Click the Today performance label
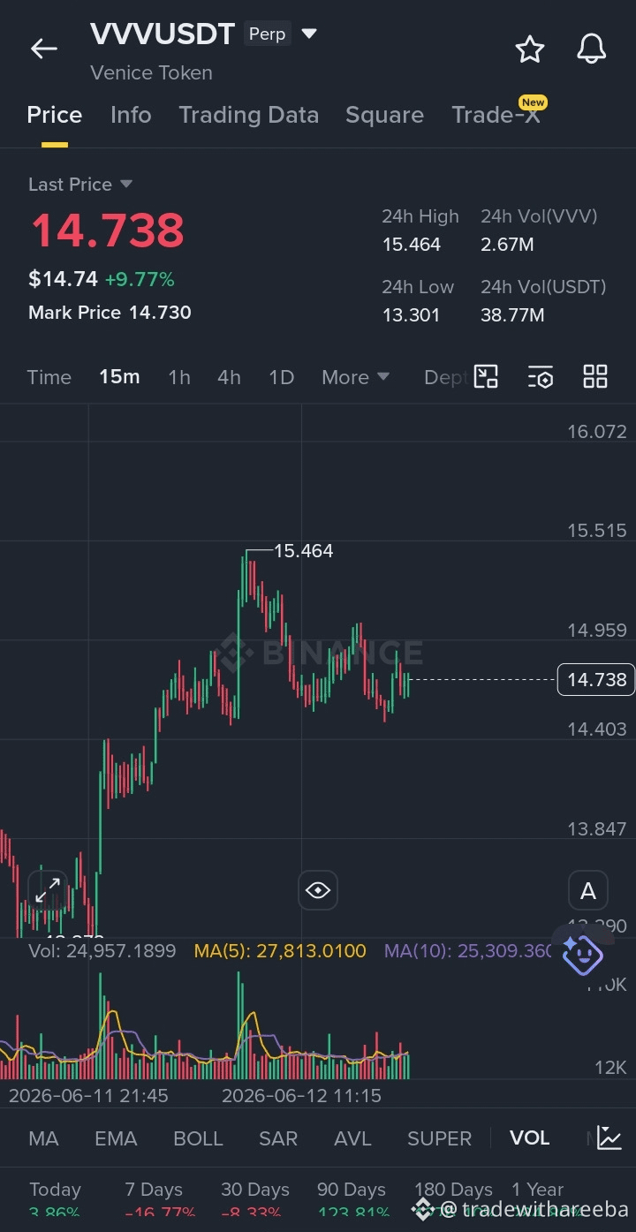Screen dimensions: 636x1232 click(x=55, y=1190)
